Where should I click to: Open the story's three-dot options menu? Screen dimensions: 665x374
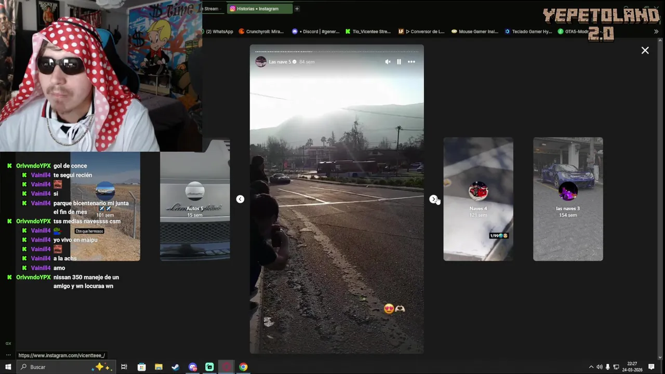(x=411, y=62)
